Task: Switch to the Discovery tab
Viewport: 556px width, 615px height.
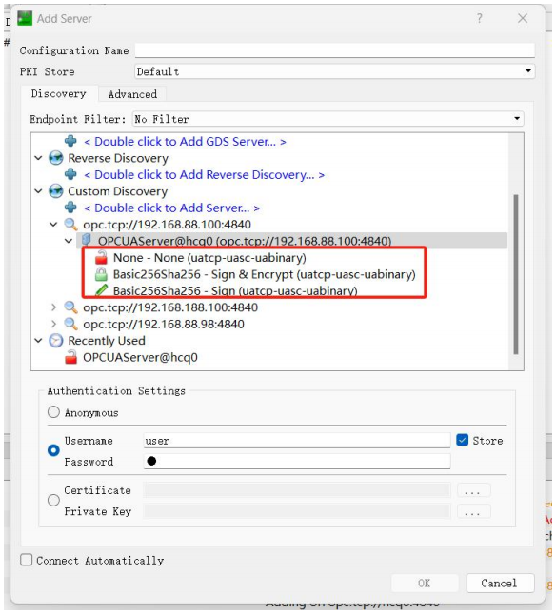Action: pyautogui.click(x=59, y=93)
